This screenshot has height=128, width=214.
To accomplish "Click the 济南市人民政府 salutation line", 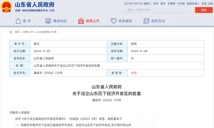I will point(20,113).
